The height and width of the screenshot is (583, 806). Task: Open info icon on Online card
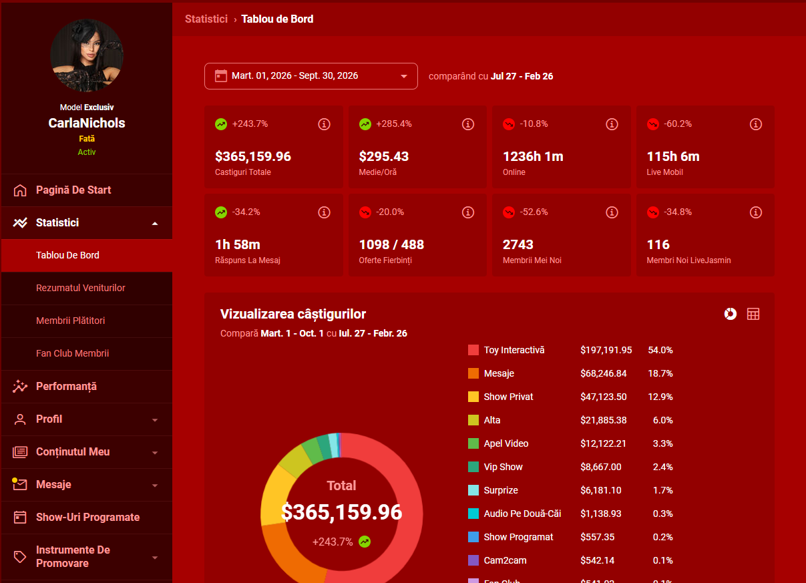pyautogui.click(x=612, y=124)
